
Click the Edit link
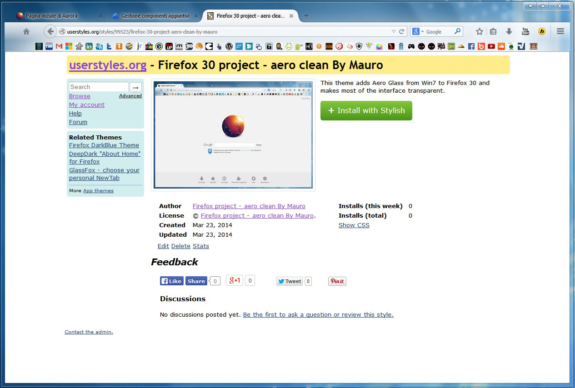click(163, 246)
